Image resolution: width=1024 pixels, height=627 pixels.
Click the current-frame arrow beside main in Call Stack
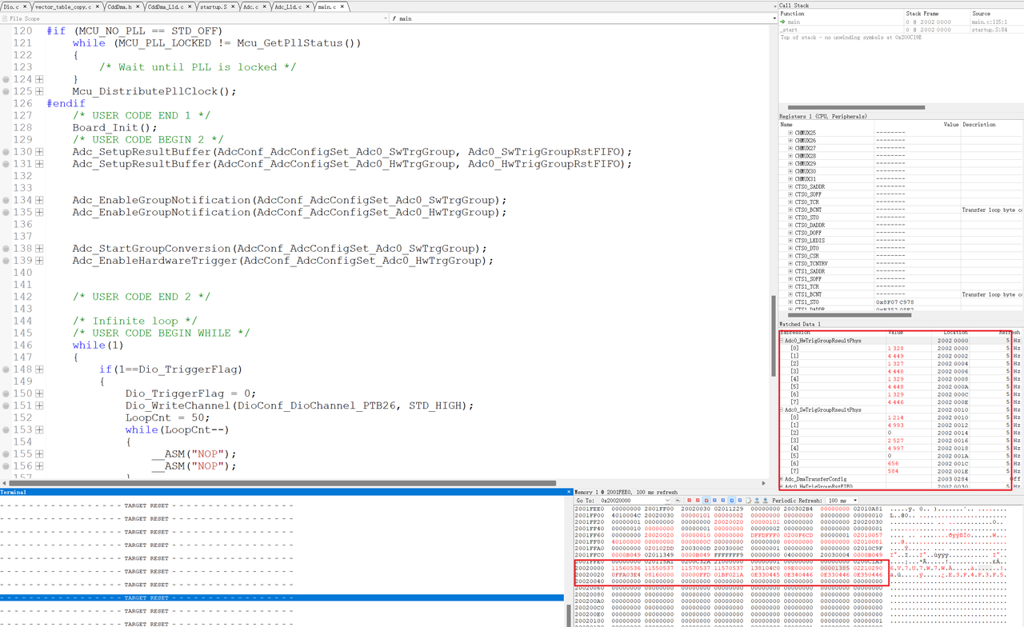click(x=783, y=22)
